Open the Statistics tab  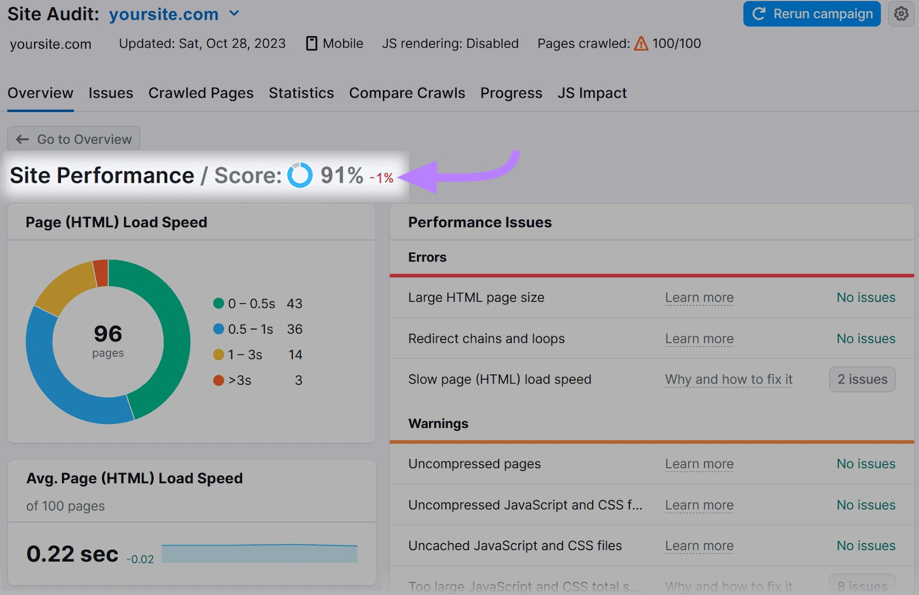[x=301, y=93]
